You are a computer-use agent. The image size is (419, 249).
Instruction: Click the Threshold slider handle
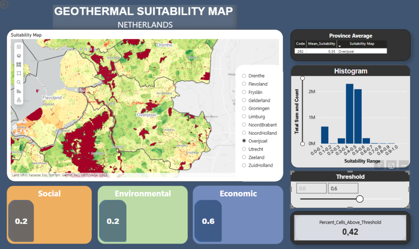click(360, 199)
